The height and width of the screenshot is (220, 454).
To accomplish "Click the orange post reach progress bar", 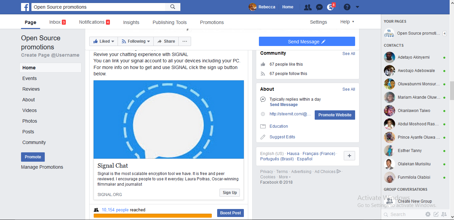I will (153, 216).
